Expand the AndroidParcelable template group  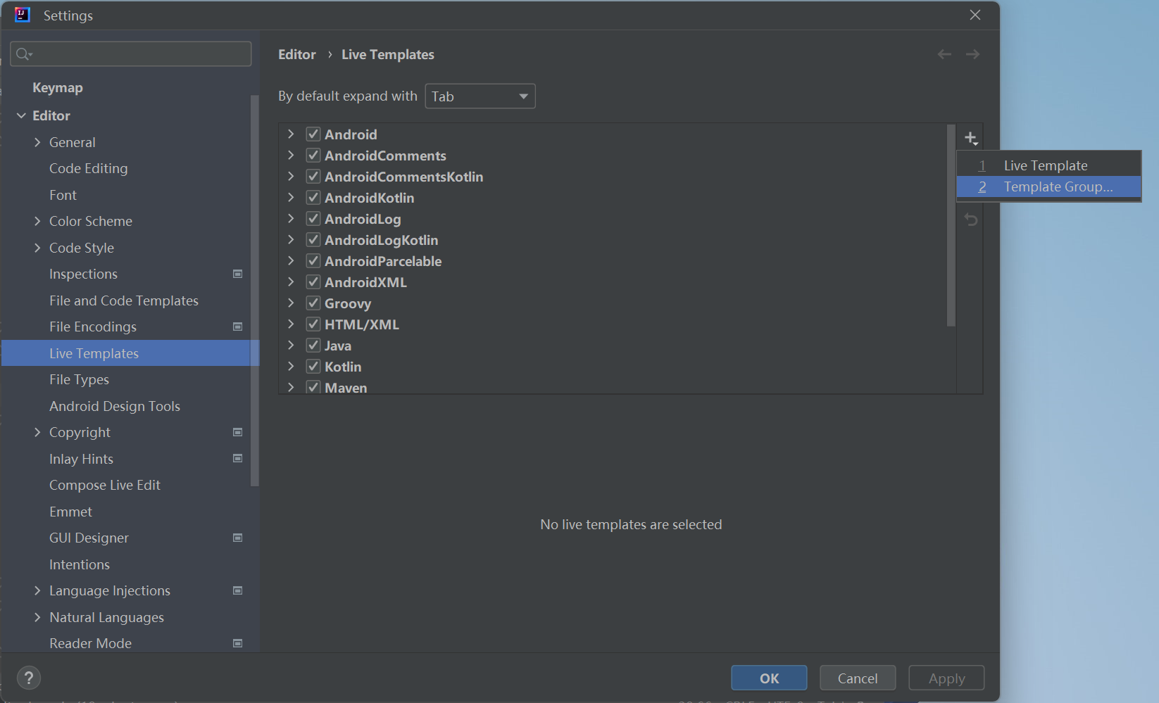[291, 260]
